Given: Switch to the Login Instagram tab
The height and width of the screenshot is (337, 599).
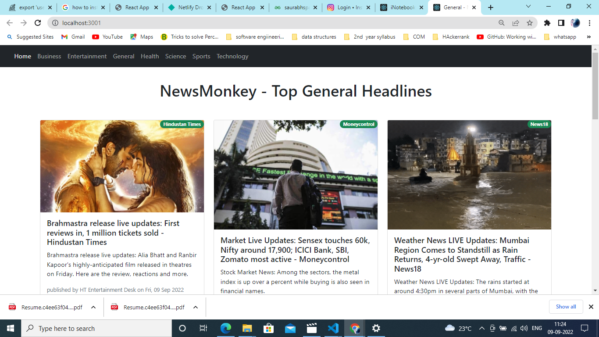Looking at the screenshot, I should point(349,7).
